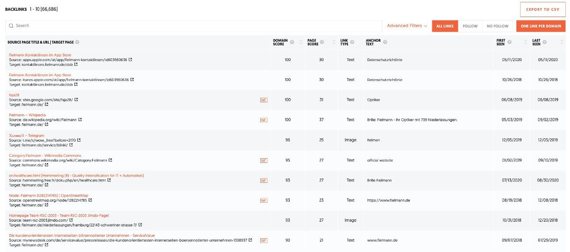The width and height of the screenshot is (570, 252).
Task: Open sites.google.com/site/faja28 source external icon
Action: 76,99
